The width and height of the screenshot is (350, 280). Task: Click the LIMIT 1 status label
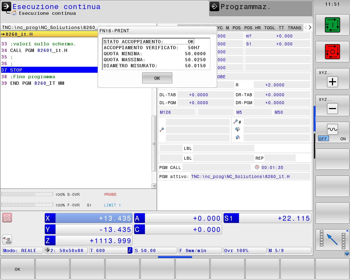point(112,205)
